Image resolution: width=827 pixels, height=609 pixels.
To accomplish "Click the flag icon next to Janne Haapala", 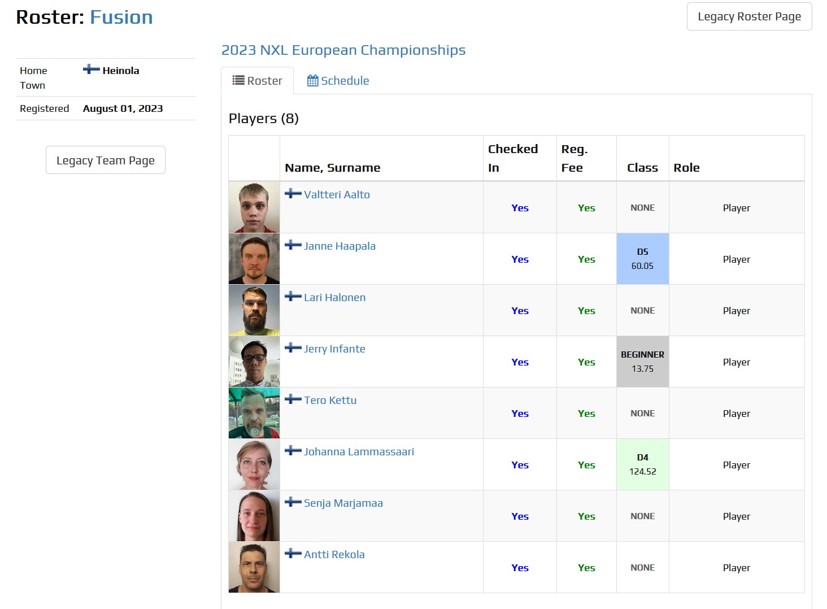I will click(x=293, y=245).
